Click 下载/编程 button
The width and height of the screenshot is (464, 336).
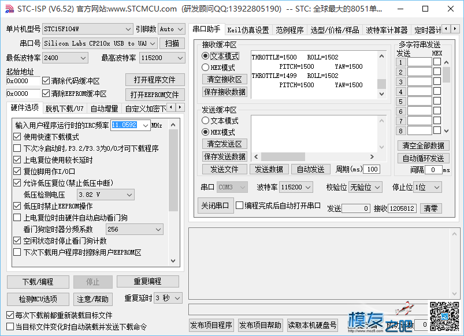pyautogui.click(x=38, y=282)
